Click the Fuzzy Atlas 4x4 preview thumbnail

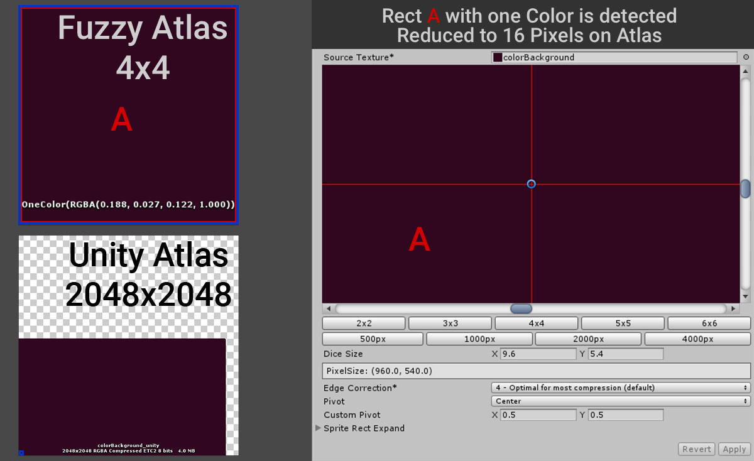(x=129, y=115)
